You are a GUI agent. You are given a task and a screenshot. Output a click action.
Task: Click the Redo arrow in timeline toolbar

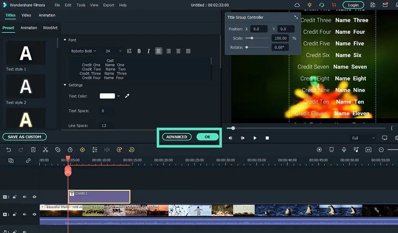click(21, 150)
